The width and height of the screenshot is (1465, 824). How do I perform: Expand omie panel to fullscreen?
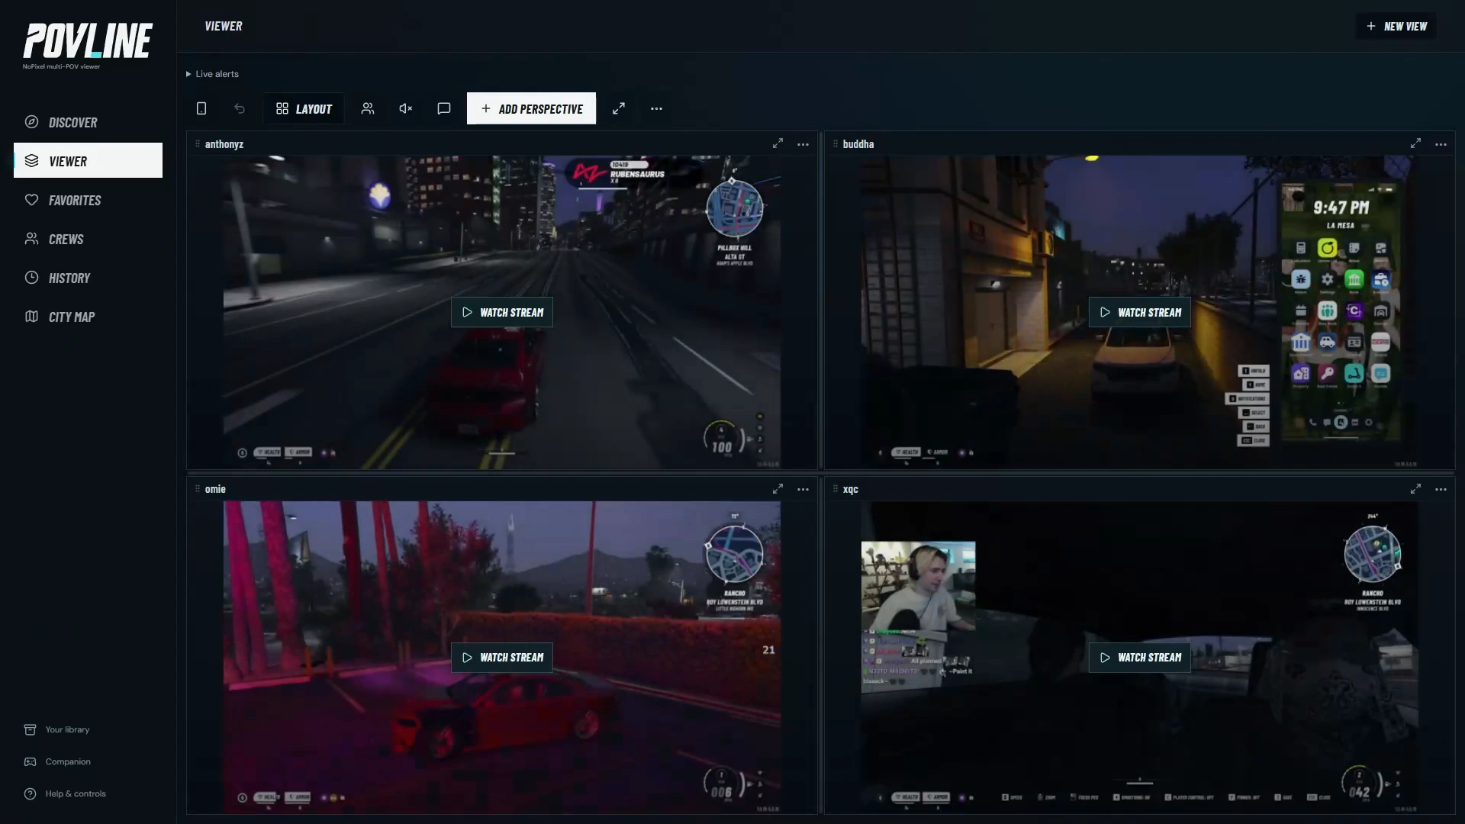[778, 489]
